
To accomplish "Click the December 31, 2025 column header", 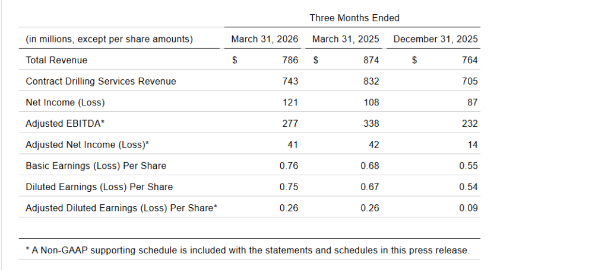I will [x=435, y=39].
